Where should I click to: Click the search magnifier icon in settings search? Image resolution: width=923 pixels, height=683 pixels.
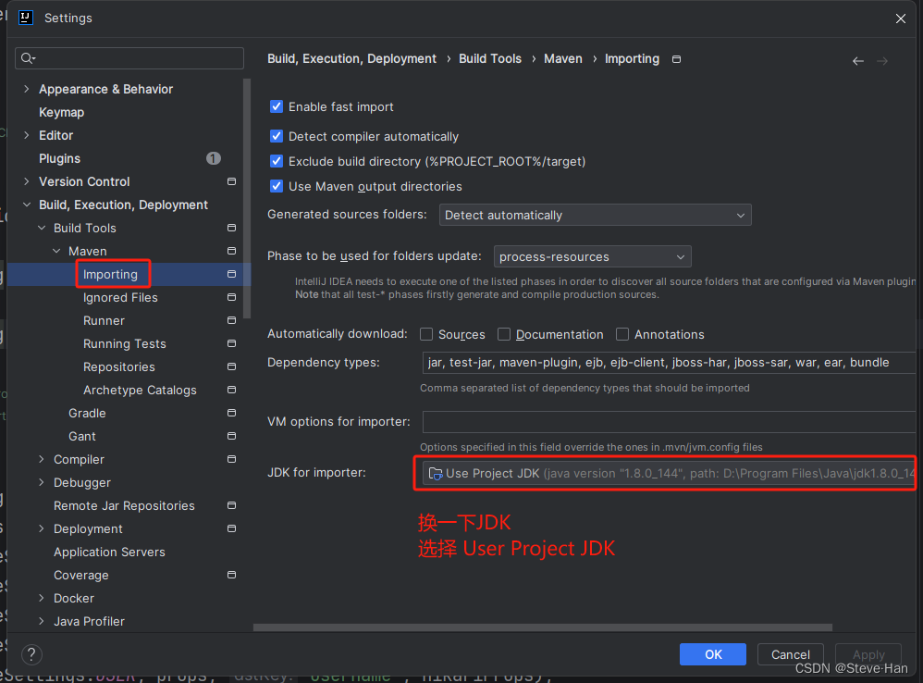(28, 58)
